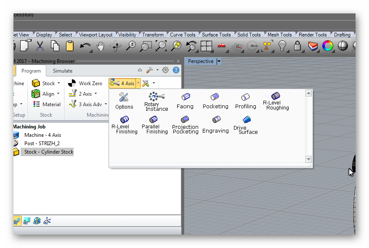Click the Pan hand tool
This screenshot has width=369, height=248.
[100, 46]
